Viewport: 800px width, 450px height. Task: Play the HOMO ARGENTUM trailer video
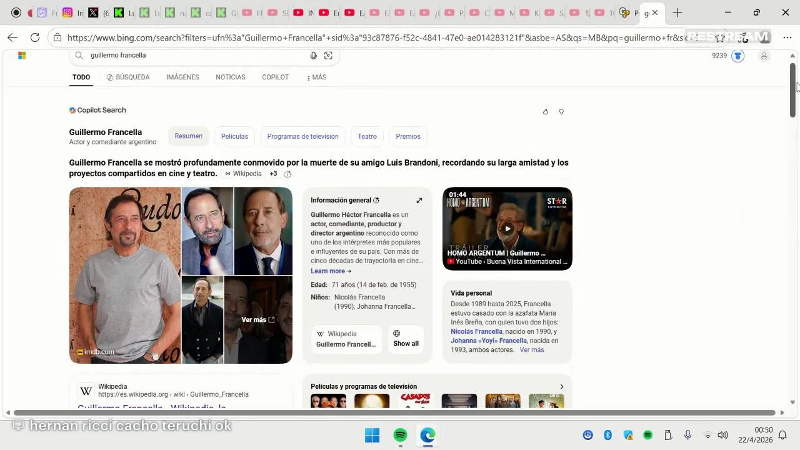pos(507,229)
